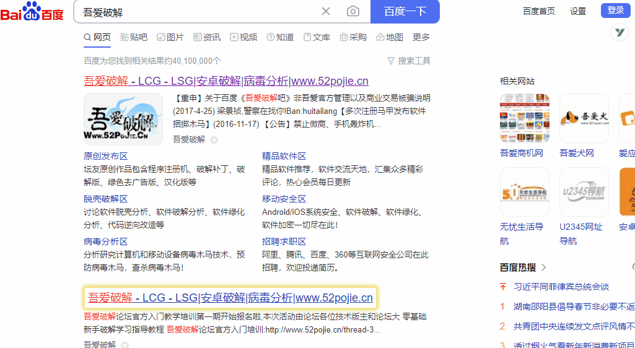Click 吾爱商机网 thumbnail image

coord(525,118)
